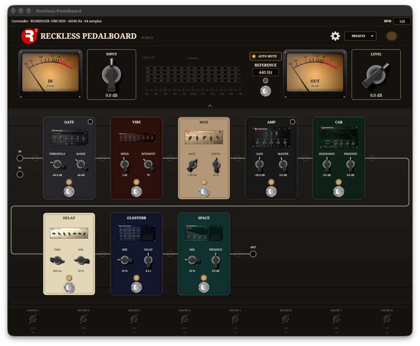This screenshot has height=346, width=420.
Task: Click the MOD RATE knob
Action: coord(192,164)
